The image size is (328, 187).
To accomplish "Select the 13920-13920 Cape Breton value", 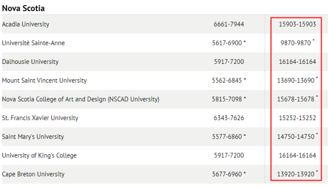I will (296, 174).
